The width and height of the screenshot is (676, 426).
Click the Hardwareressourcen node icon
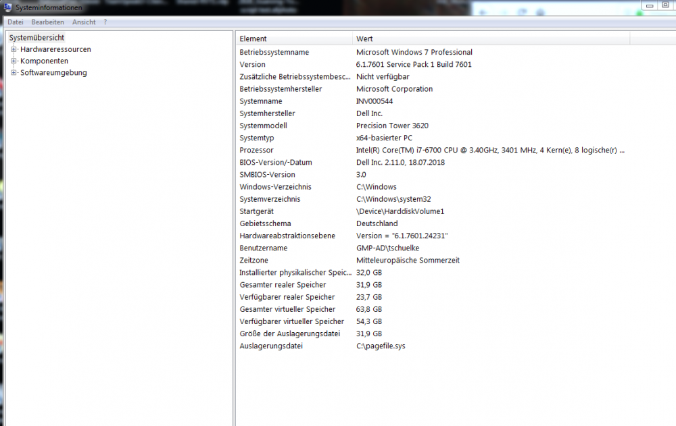(14, 49)
